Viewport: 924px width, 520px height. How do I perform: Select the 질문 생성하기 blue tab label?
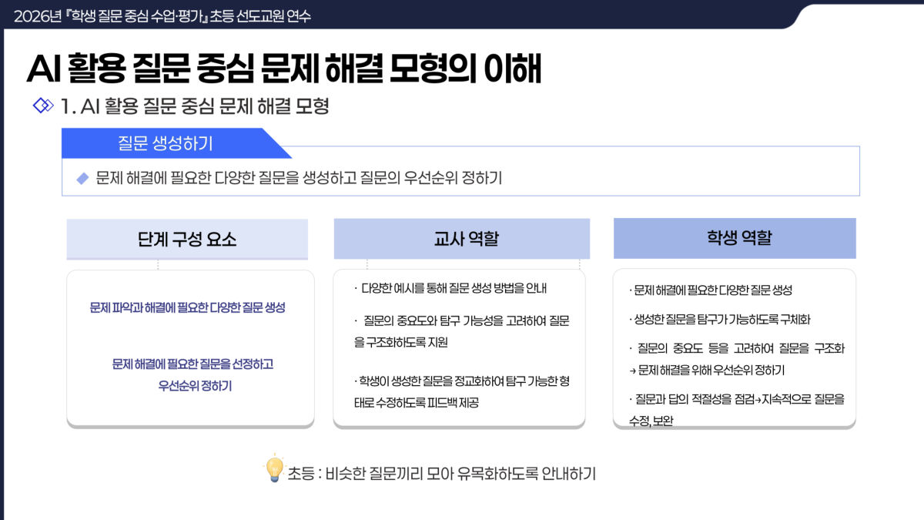point(166,143)
